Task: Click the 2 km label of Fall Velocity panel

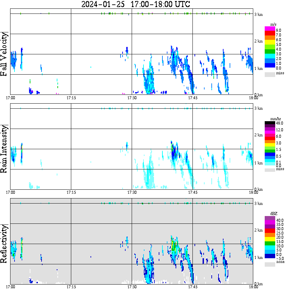Action: (x=258, y=41)
